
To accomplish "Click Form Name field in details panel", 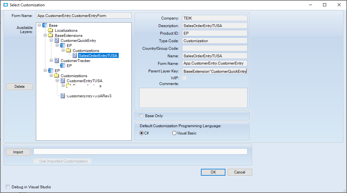I will pyautogui.click(x=215, y=63).
